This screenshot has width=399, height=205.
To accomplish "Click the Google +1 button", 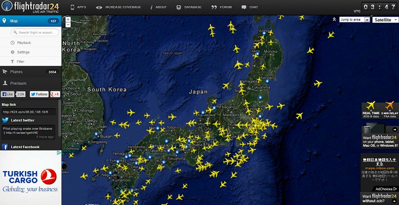I will tap(55, 94).
